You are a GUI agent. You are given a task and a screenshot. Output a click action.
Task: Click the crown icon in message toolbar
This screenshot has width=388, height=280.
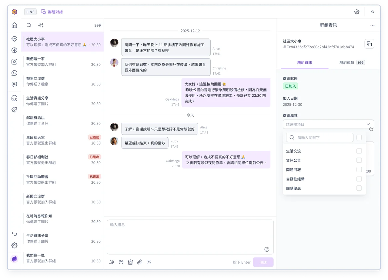coord(130,262)
